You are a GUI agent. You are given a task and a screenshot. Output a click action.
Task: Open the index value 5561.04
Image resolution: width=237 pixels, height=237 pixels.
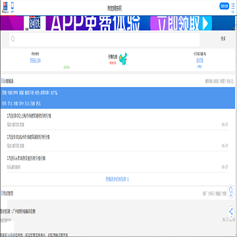coord(36,61)
